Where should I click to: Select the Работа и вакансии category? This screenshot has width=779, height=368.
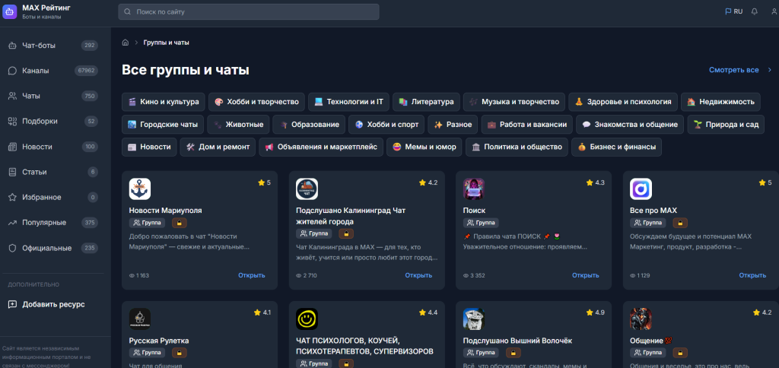click(x=527, y=125)
